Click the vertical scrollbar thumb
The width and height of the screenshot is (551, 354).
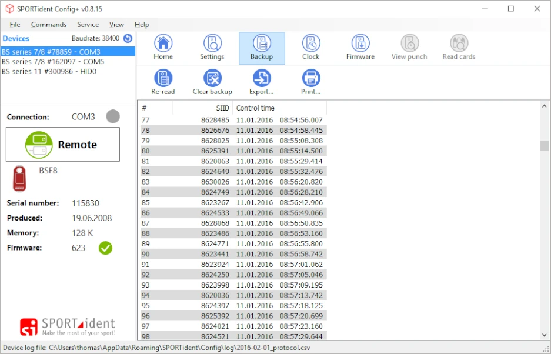(545, 145)
